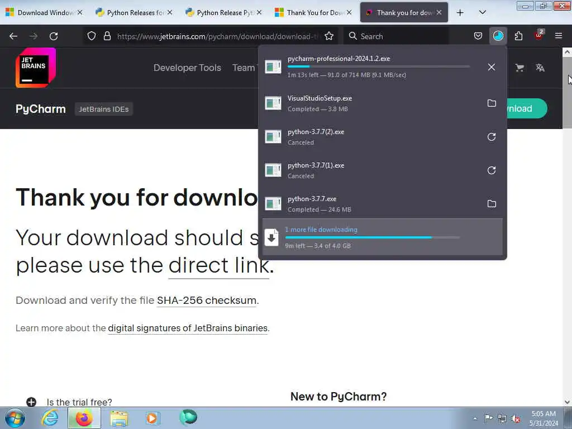Open the JetBrains shopping cart
572x429 pixels.
click(519, 68)
